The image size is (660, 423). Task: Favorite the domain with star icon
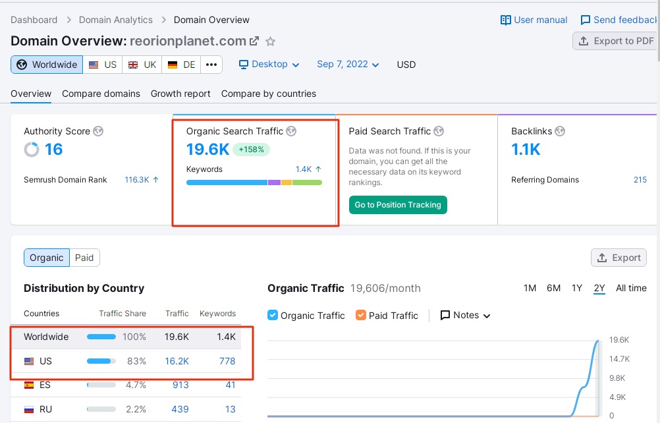(x=270, y=42)
